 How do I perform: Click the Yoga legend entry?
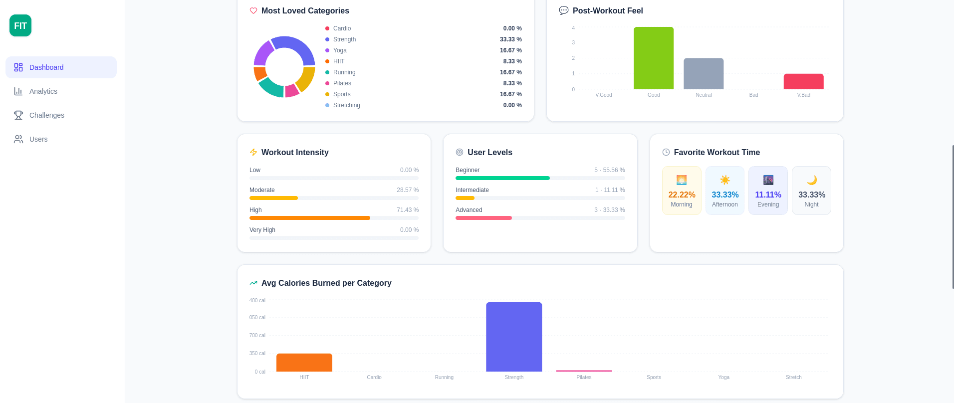(424, 50)
